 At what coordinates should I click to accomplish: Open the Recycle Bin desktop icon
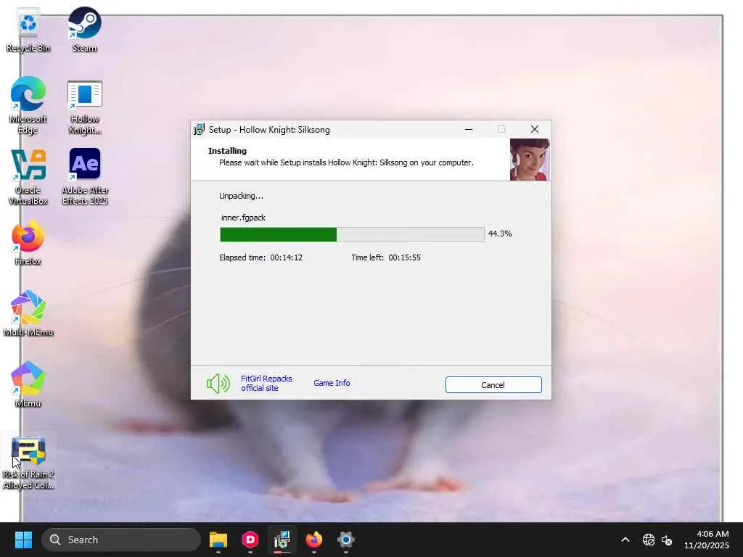click(28, 29)
